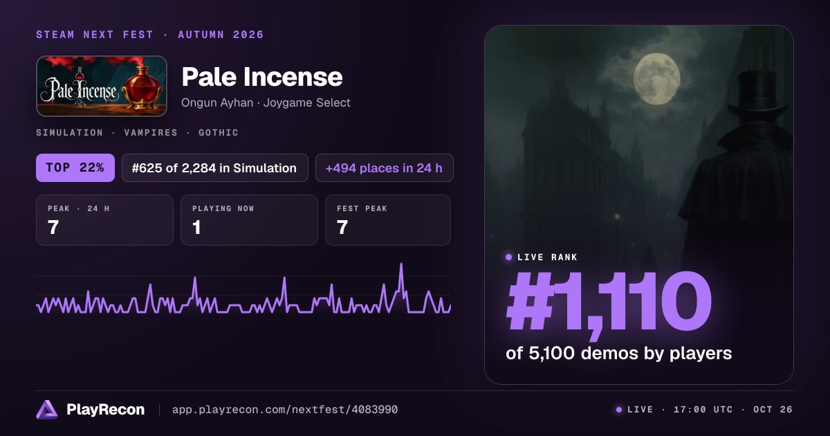Click the TOP 22% badge
Screen dimensions: 830x436
pos(75,167)
